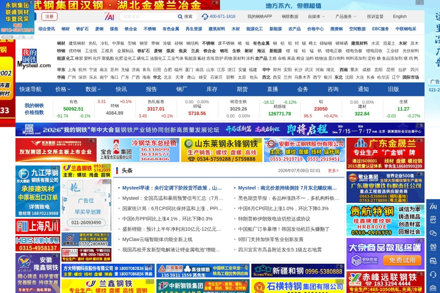Click the customer service headset in the floating sidebar
The width and height of the screenshot is (440, 293).
[x=433, y=274]
